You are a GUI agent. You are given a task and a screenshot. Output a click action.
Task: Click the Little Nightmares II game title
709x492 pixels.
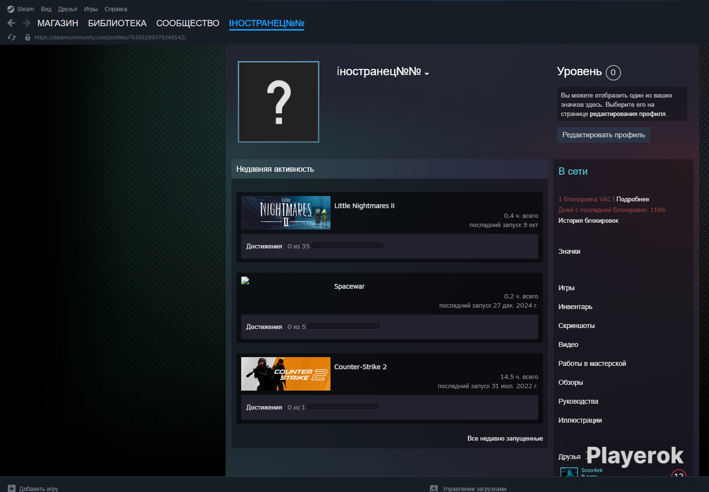365,206
